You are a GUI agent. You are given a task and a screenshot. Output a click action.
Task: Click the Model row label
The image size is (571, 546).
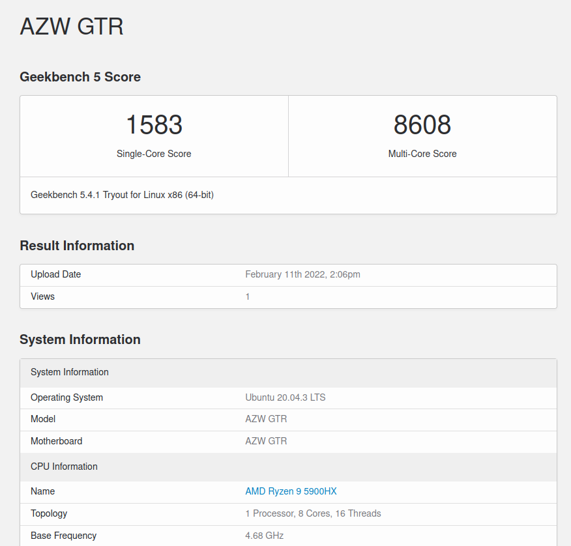(x=43, y=418)
